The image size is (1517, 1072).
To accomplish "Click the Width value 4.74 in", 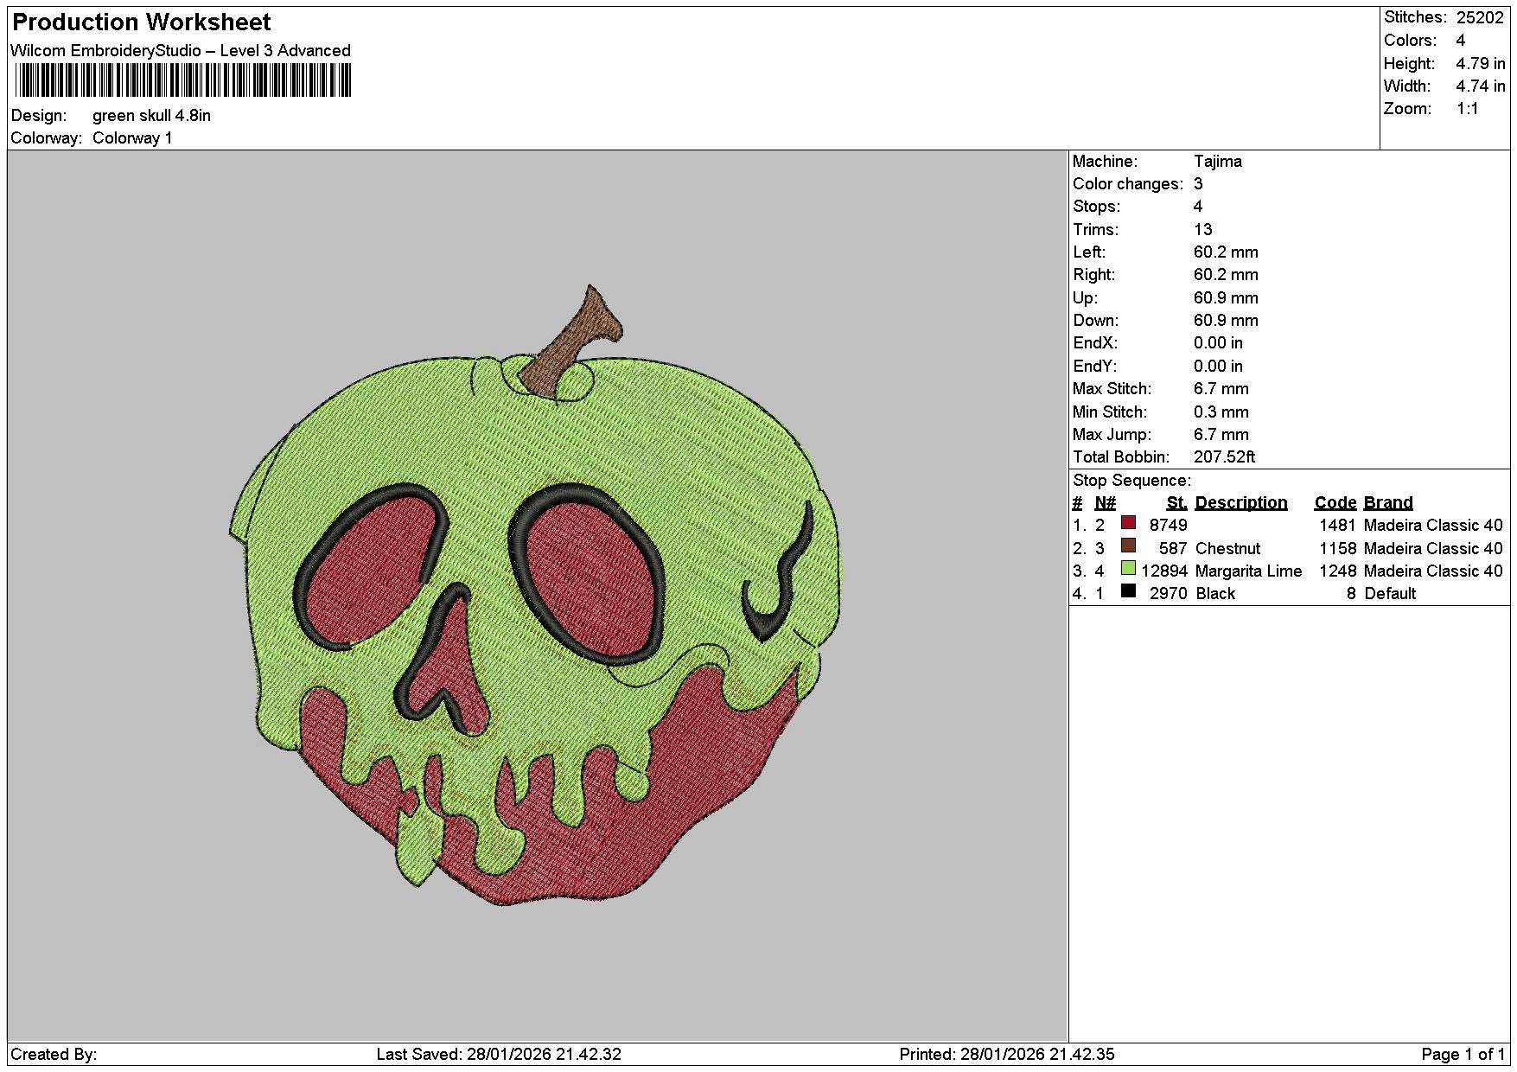I will 1480,86.
